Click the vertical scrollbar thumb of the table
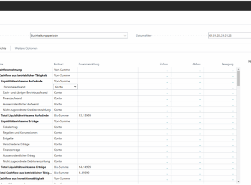The width and height of the screenshot is (251, 185). pos(238,78)
